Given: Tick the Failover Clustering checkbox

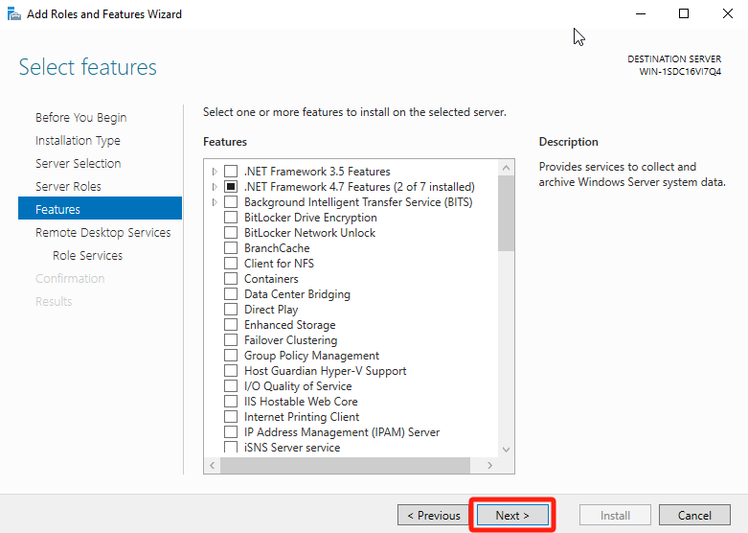Looking at the screenshot, I should tap(231, 340).
